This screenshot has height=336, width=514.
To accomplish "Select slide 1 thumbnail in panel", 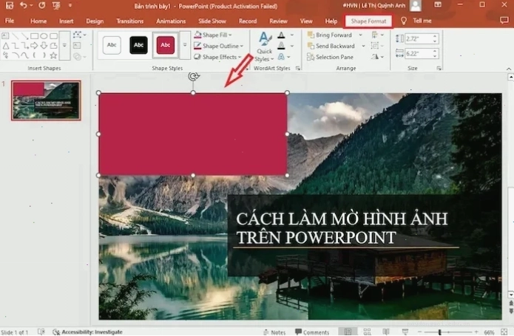I will (46, 100).
